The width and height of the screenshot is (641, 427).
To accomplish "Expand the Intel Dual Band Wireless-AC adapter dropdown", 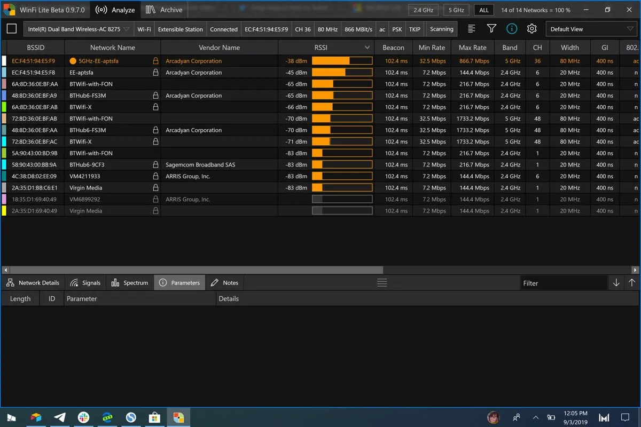I will coord(78,29).
